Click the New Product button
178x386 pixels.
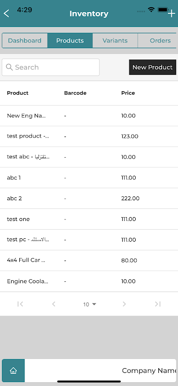click(153, 67)
